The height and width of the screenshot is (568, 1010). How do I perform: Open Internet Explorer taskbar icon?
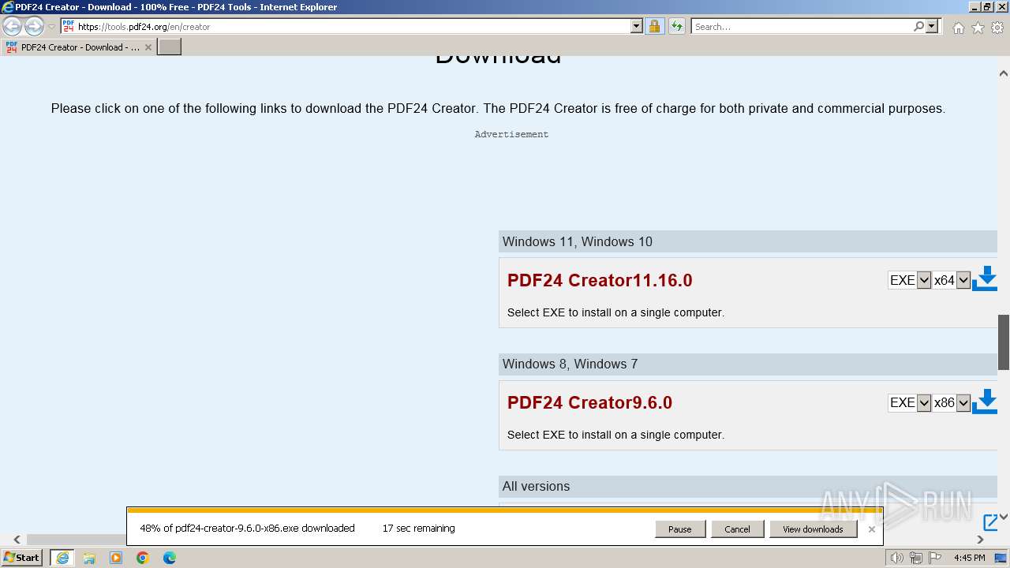coord(62,558)
